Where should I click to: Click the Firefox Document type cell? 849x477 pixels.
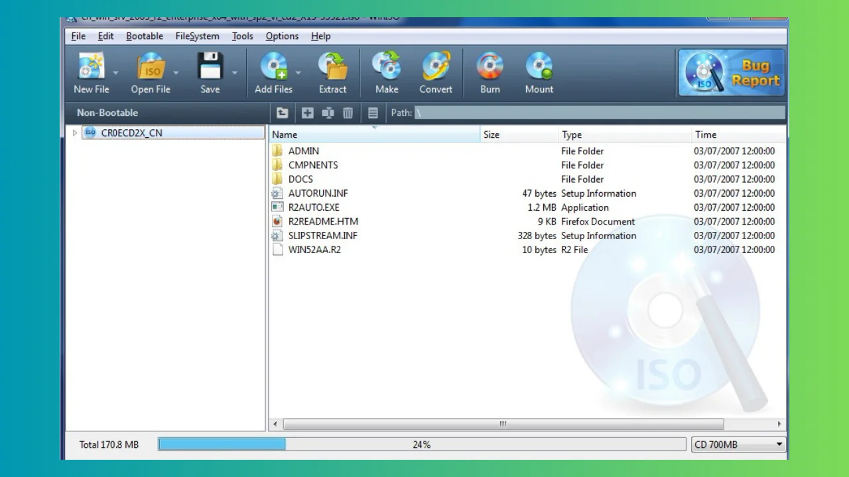coord(598,221)
